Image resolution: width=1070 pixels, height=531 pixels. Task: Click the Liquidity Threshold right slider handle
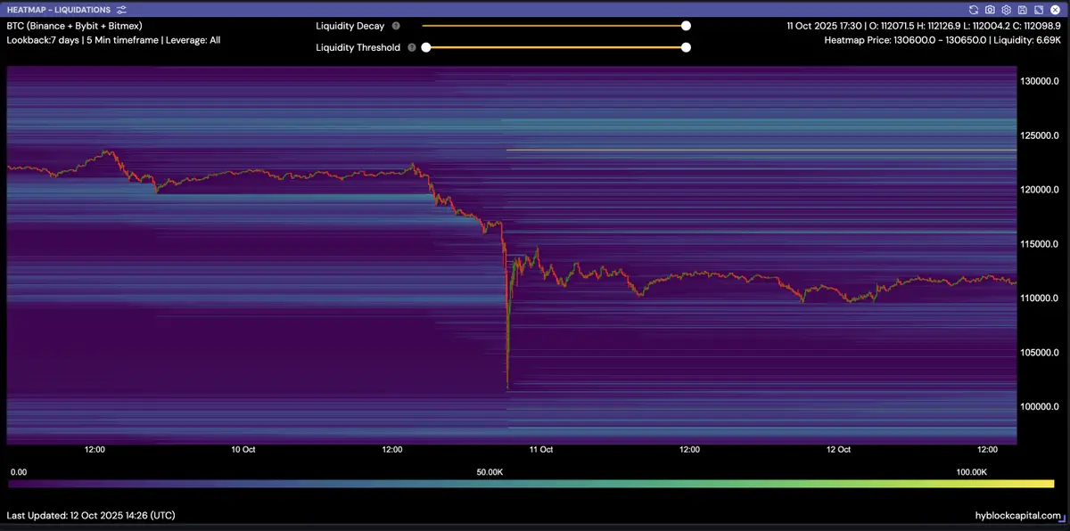686,47
